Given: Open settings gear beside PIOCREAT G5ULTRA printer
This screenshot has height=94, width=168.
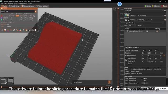Looking at the screenshot, I should pos(165,20).
